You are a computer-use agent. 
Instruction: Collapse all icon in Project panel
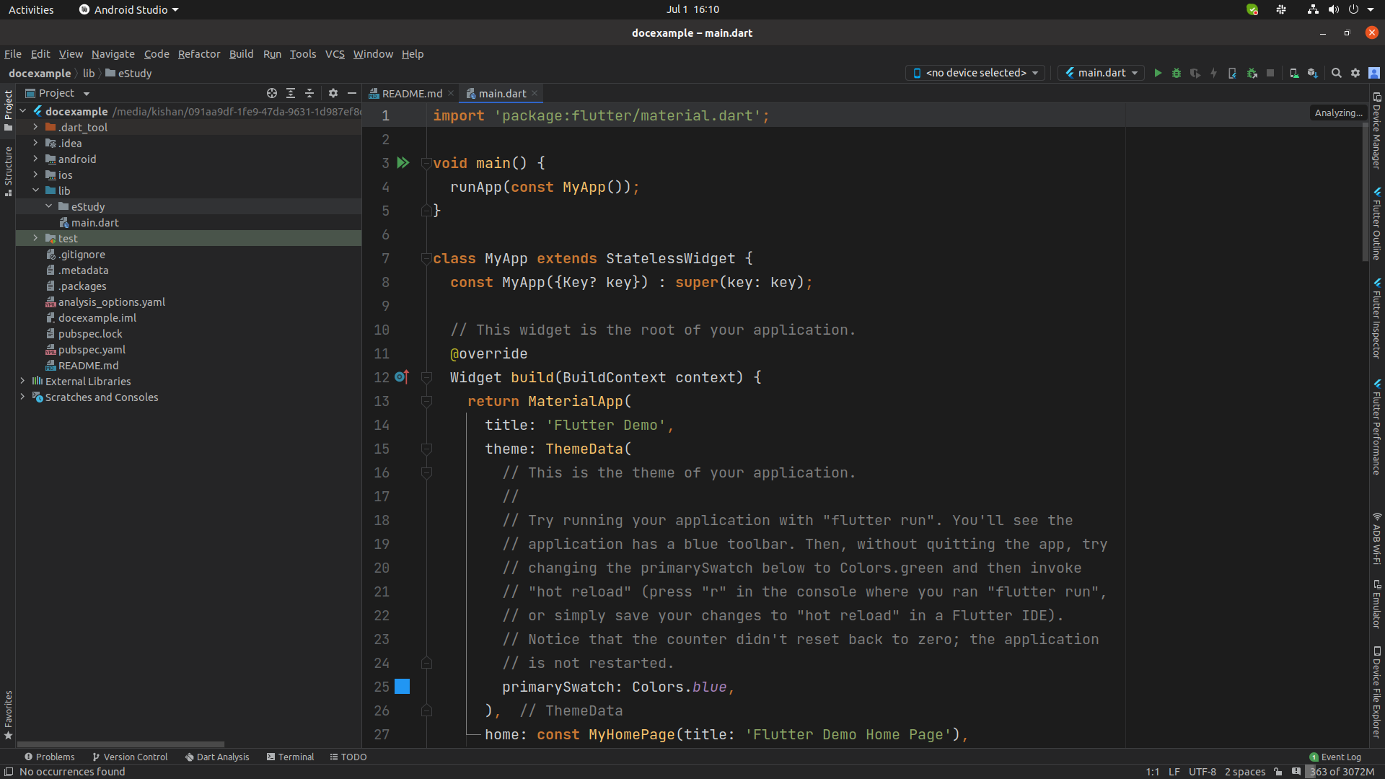click(309, 93)
